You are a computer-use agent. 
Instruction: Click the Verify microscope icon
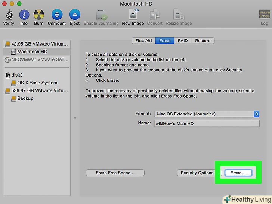tap(9, 15)
